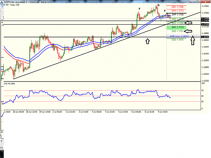Click the RSI 70 level scale value

[x=202, y=91]
